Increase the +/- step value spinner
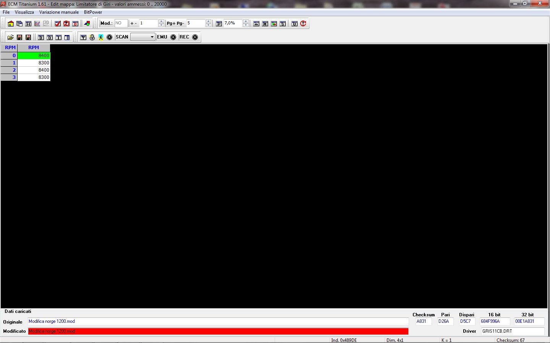This screenshot has width=550, height=343. click(161, 21)
